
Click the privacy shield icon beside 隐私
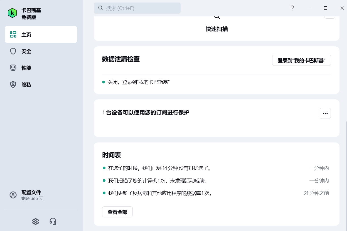click(x=13, y=84)
